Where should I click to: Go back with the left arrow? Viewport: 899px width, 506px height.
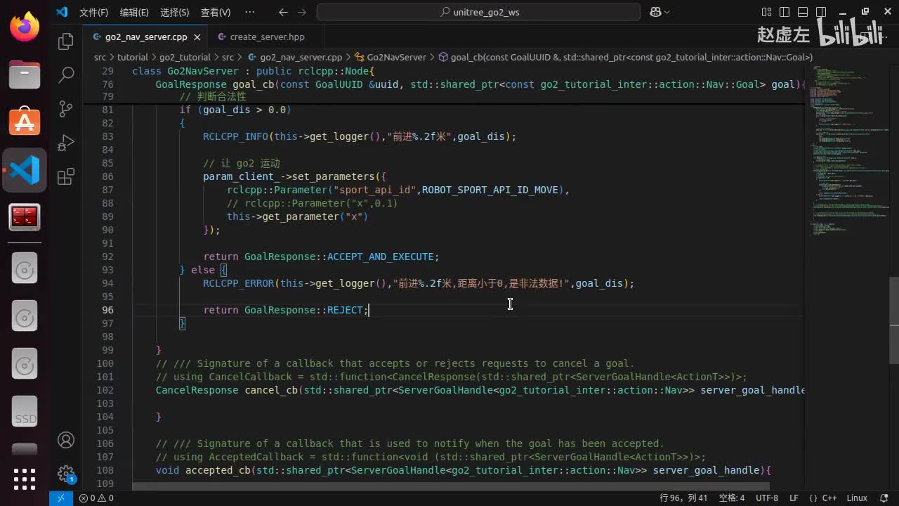pos(283,12)
